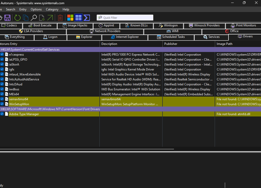Select the Drivers tab

(x=245, y=37)
